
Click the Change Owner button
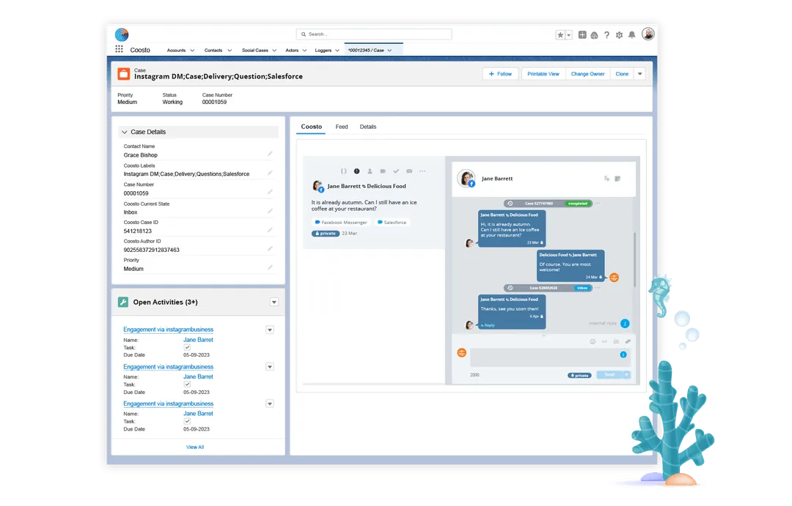click(587, 74)
